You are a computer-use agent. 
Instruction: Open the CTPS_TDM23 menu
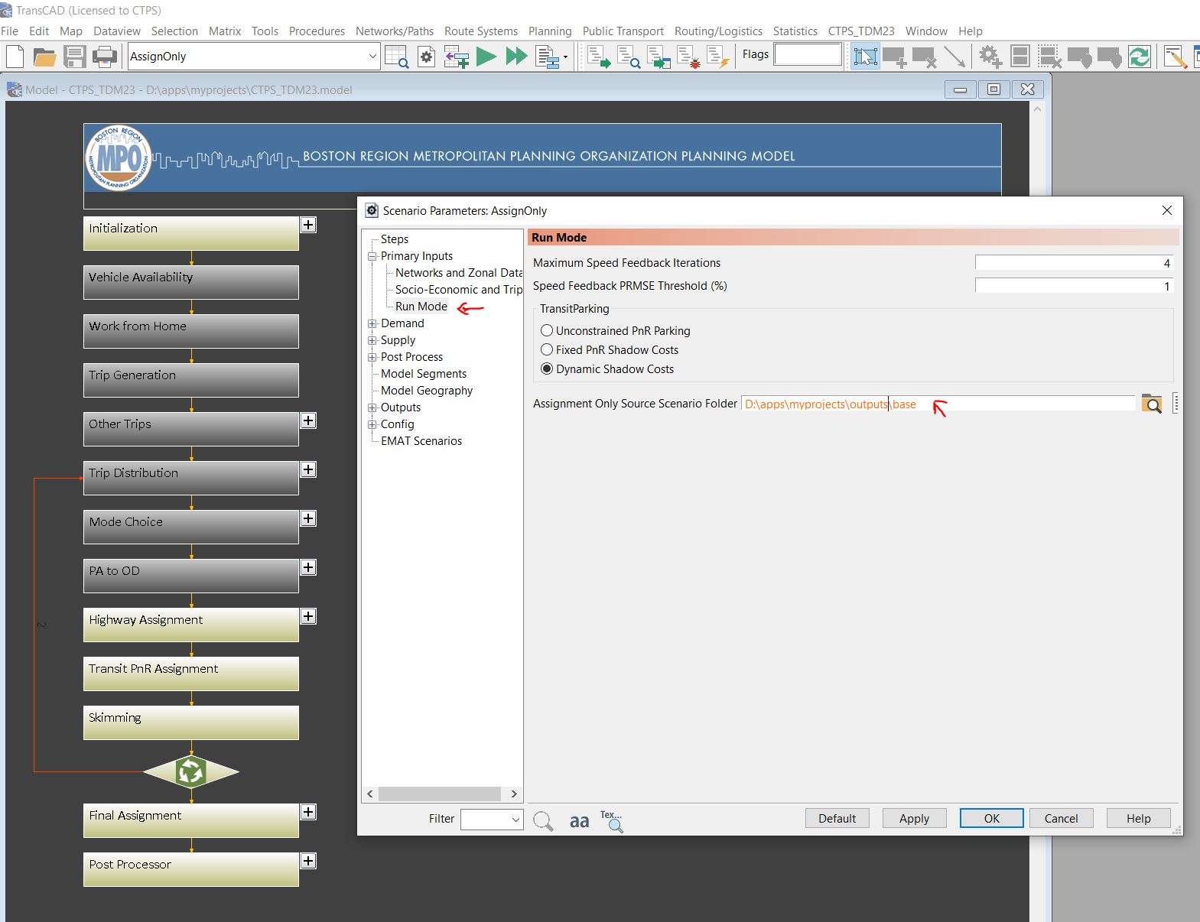[861, 31]
